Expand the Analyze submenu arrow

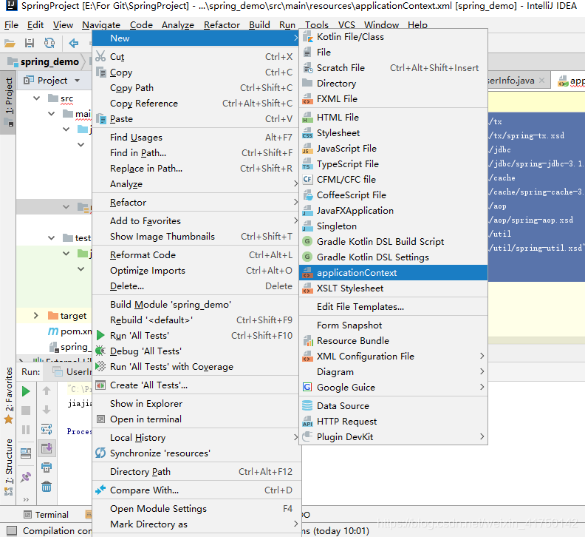click(295, 183)
